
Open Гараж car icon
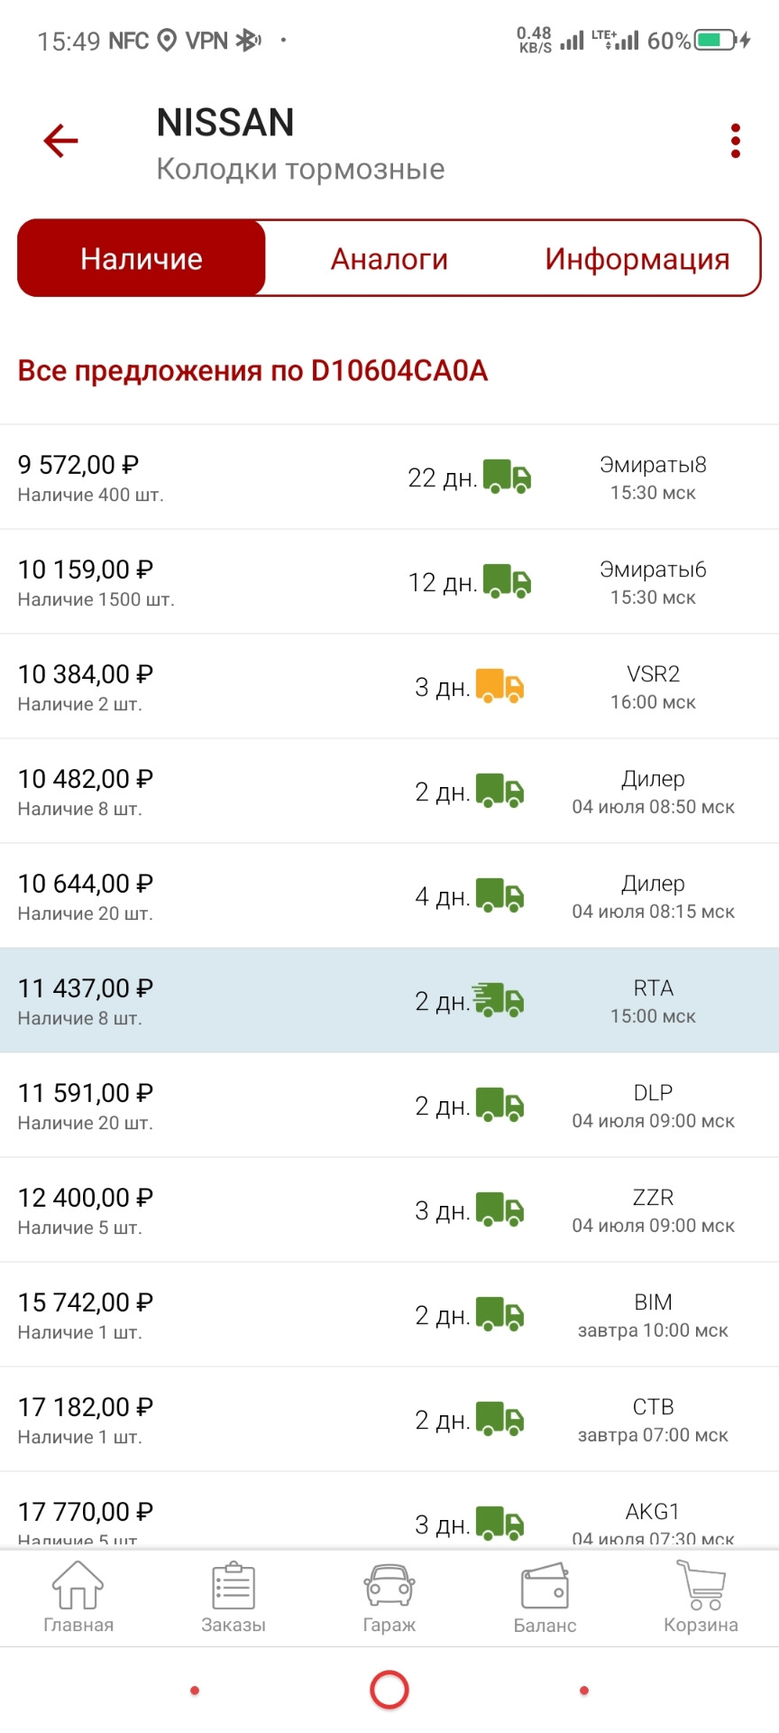click(389, 1598)
